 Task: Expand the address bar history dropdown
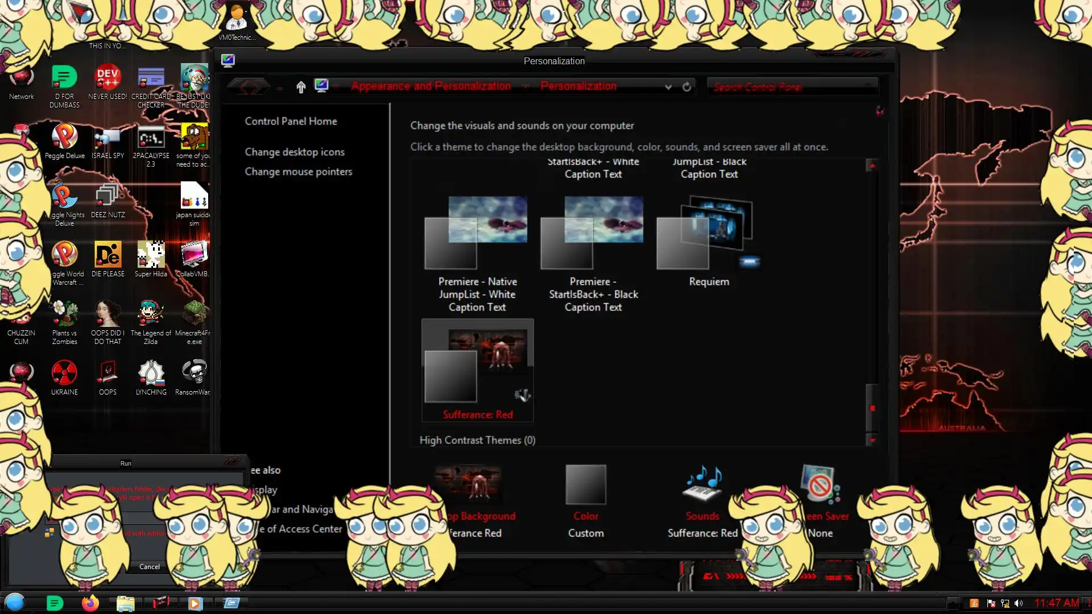[668, 87]
